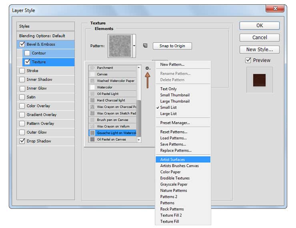Viewport: 296px width, 228px height.
Task: Click the pattern list scrollbar thumb
Action: point(139,118)
